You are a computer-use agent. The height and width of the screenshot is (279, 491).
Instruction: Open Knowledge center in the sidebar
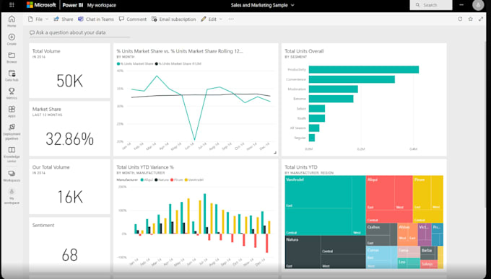12,154
